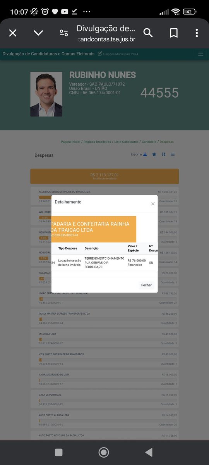Bookmark this page in the browser
This screenshot has width=209, height=465.
(x=174, y=33)
